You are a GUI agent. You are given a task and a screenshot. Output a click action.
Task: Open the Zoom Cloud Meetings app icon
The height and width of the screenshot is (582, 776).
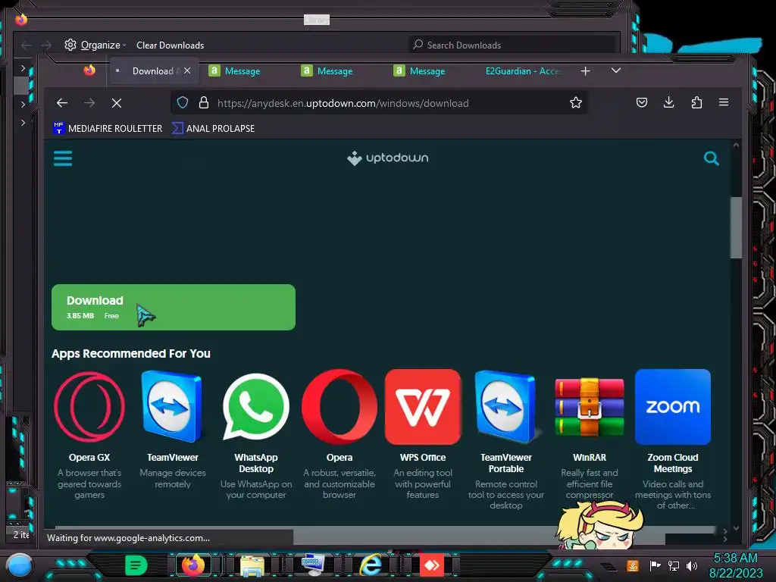[673, 406]
